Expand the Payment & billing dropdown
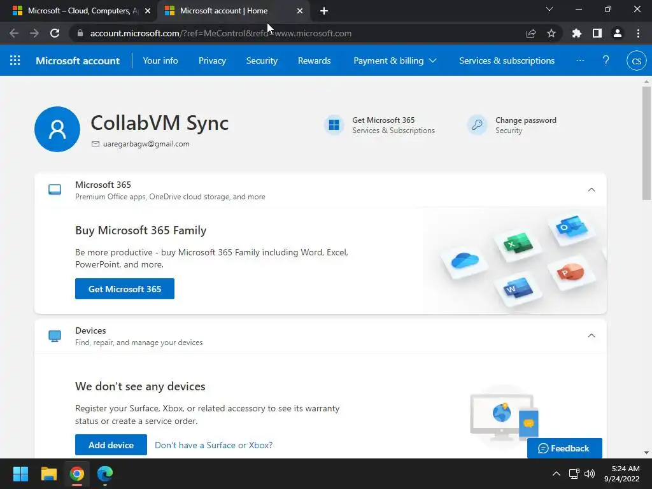The image size is (652, 489). 395,60
